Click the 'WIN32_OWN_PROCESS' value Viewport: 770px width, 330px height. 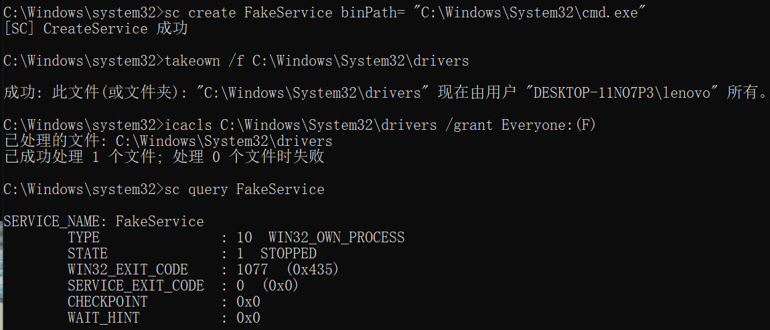click(336, 238)
